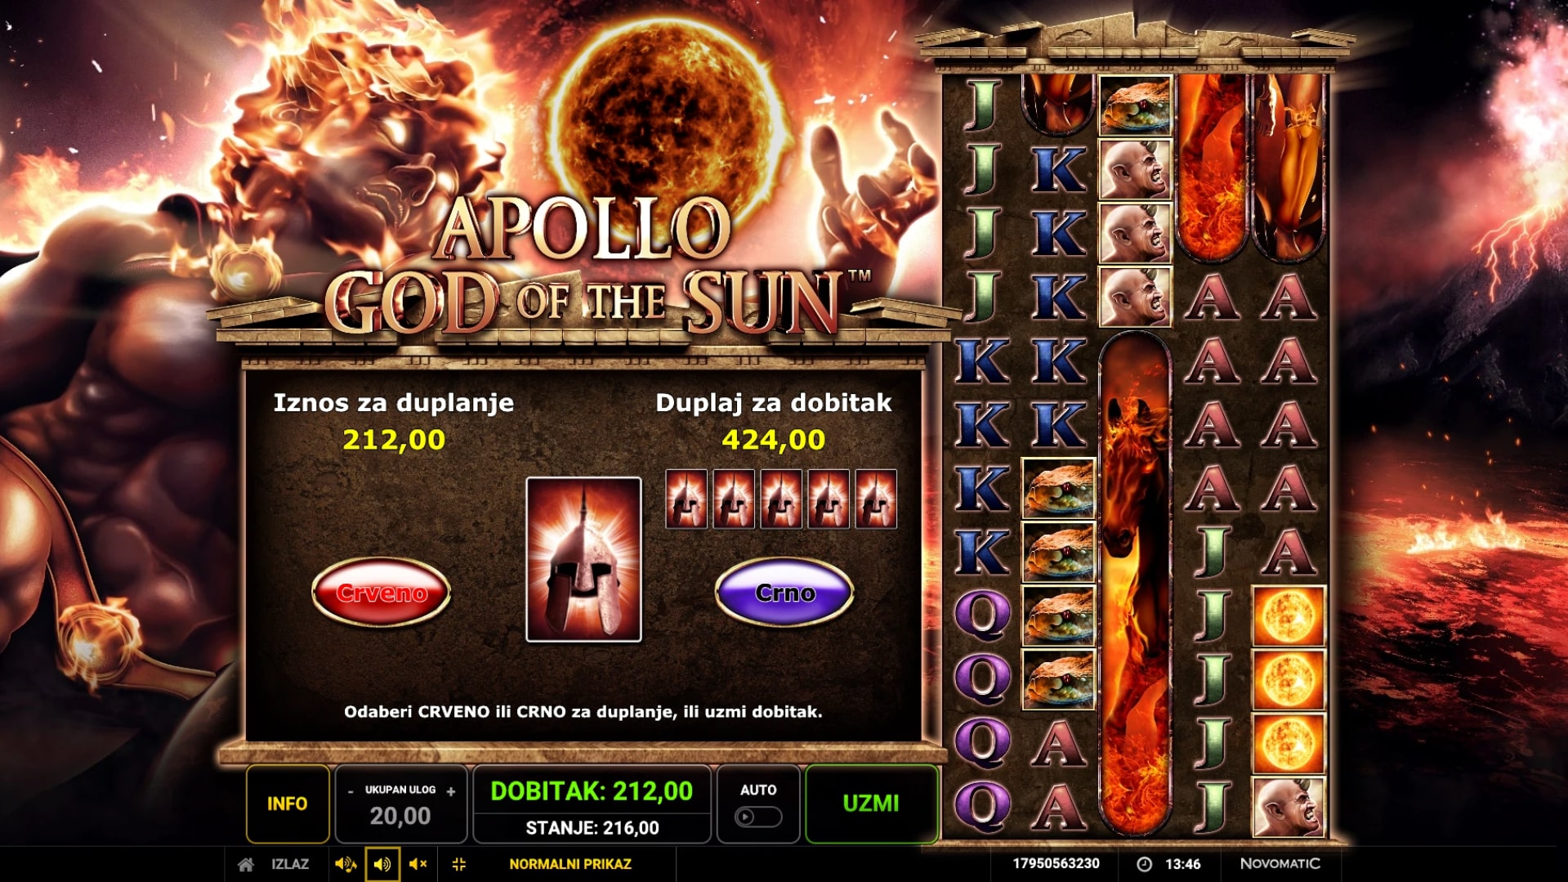Collect winnings with UZMI button
Viewport: 1568px width, 882px height.
coord(871,804)
